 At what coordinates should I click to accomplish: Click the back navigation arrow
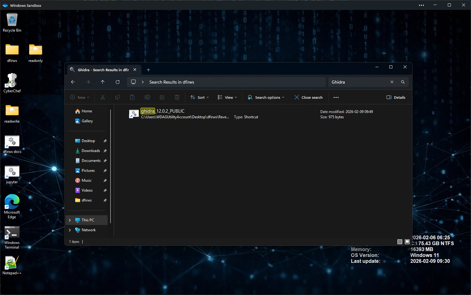(73, 82)
